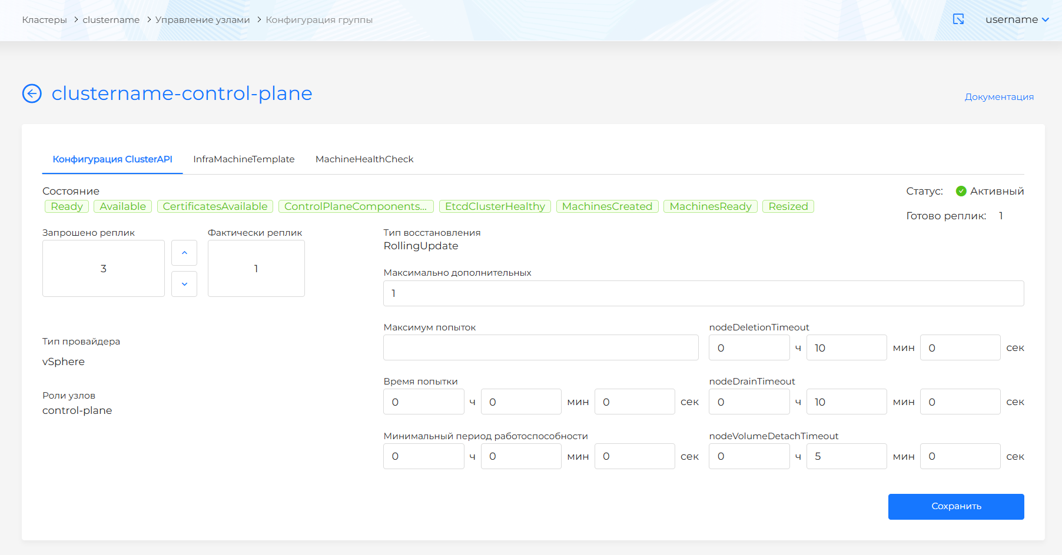Click the back arrow circle icon
Image resolution: width=1062 pixels, height=555 pixels.
[x=32, y=93]
